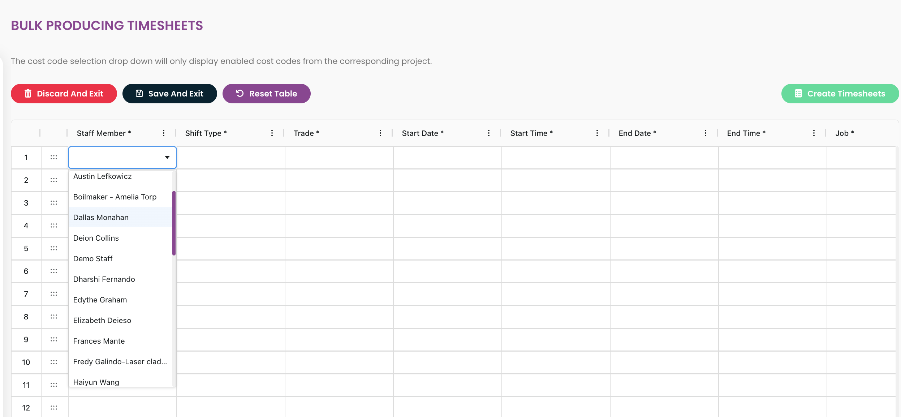The image size is (901, 417).
Task: Open Start Time column options menu
Action: point(597,133)
